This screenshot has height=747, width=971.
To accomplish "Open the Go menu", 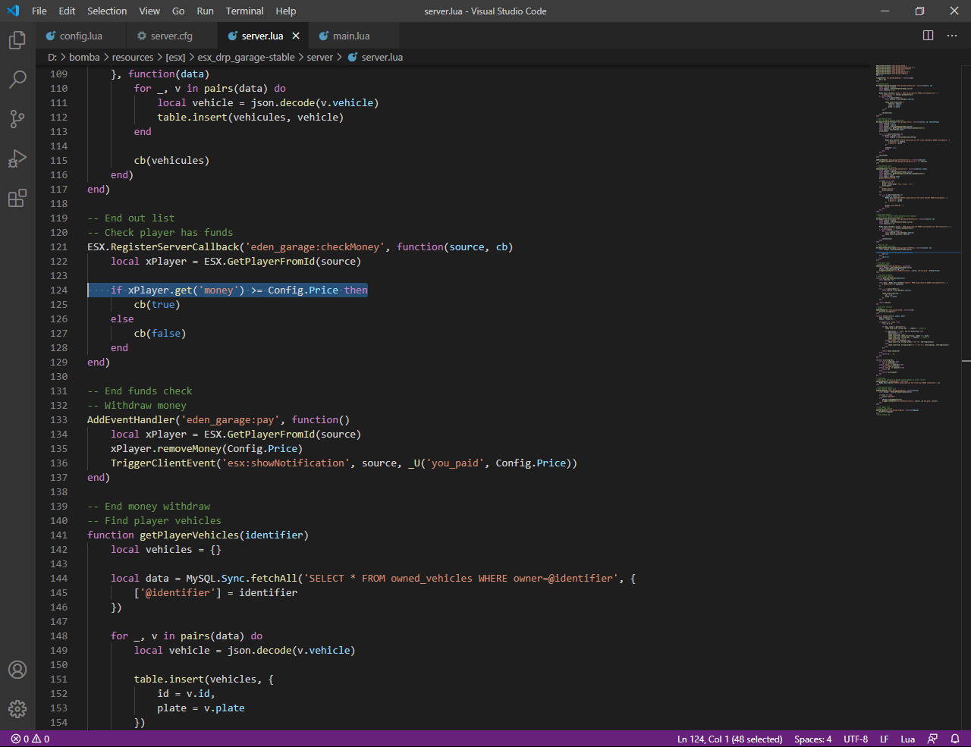I will pyautogui.click(x=178, y=11).
